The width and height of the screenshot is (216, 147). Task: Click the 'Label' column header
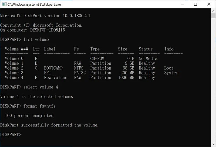pos(50,49)
